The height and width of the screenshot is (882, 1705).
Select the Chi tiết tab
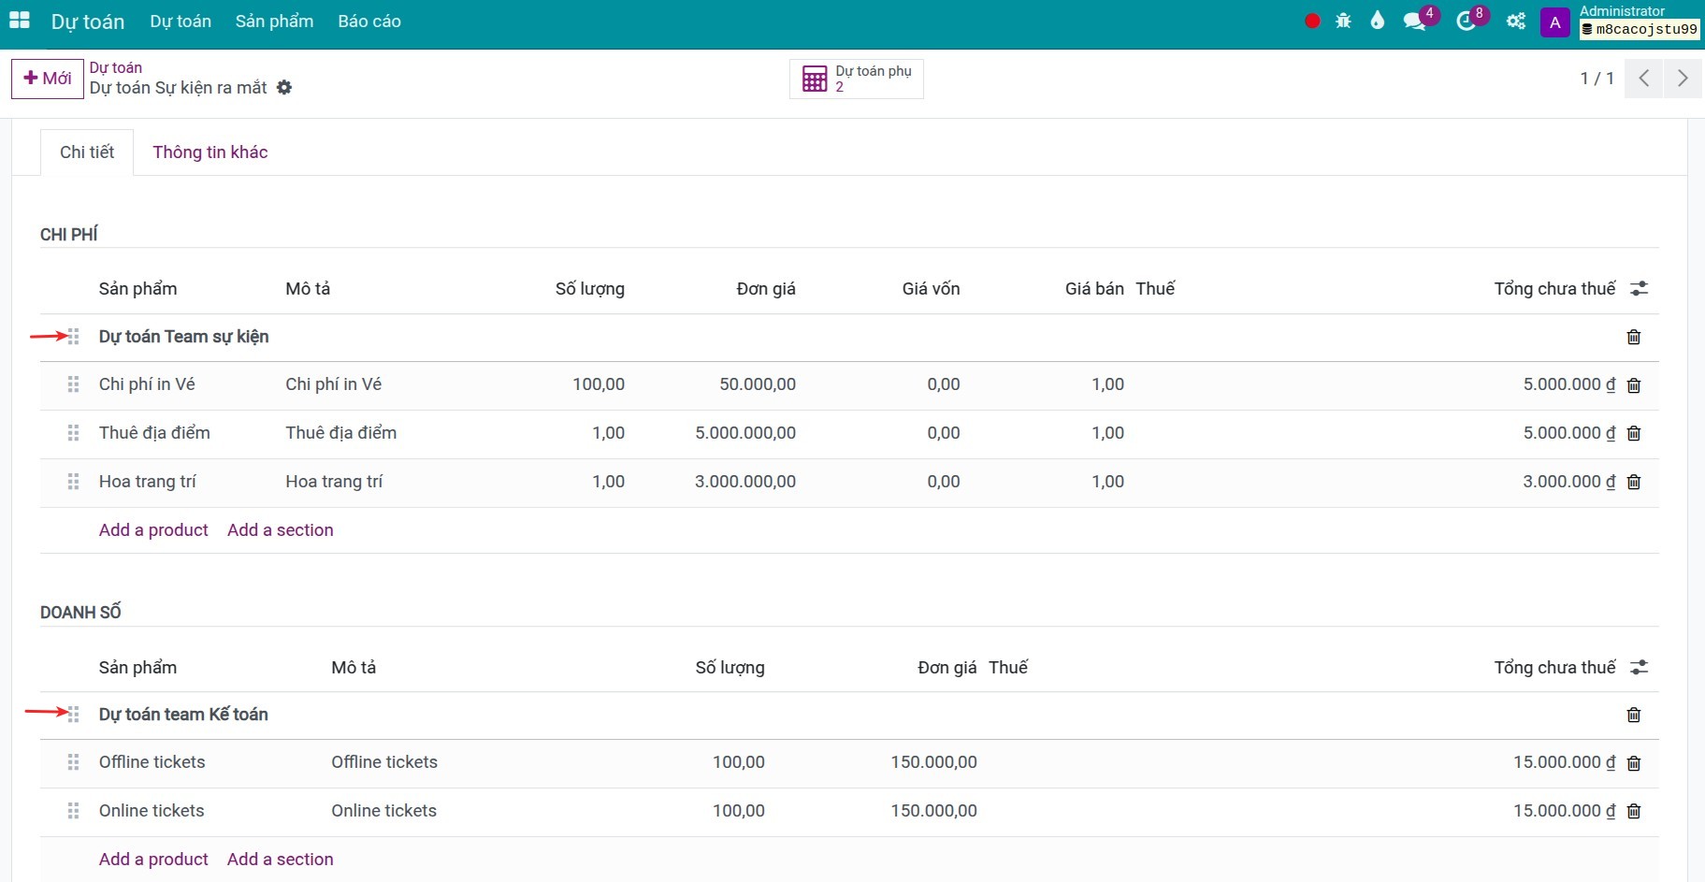click(x=87, y=152)
